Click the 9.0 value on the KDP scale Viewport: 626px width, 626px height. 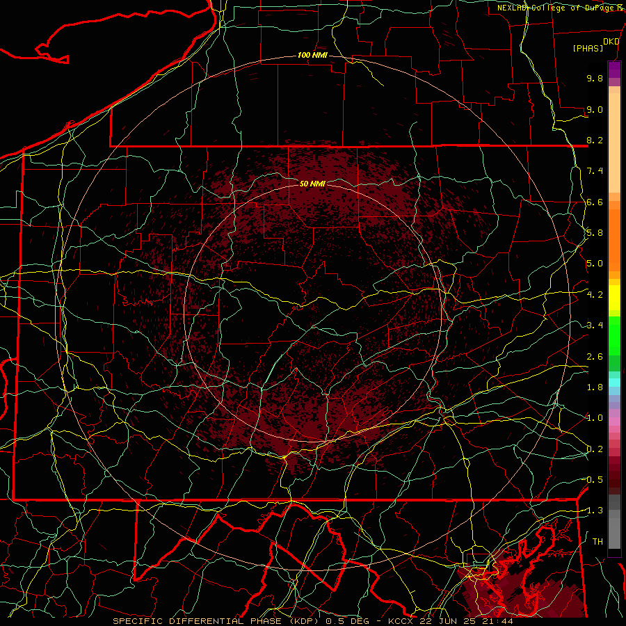595,109
